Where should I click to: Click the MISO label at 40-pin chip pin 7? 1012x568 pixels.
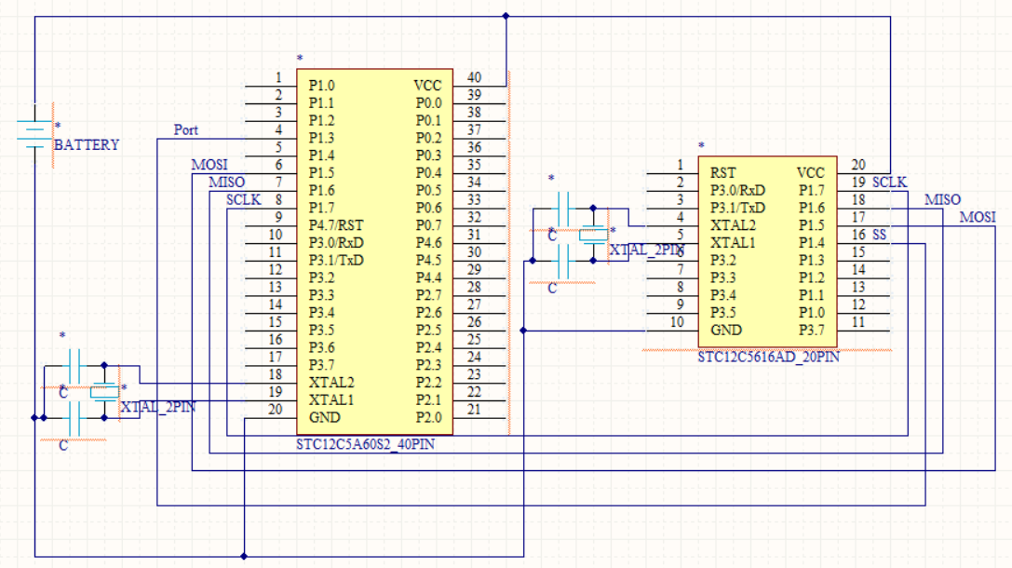(x=226, y=182)
